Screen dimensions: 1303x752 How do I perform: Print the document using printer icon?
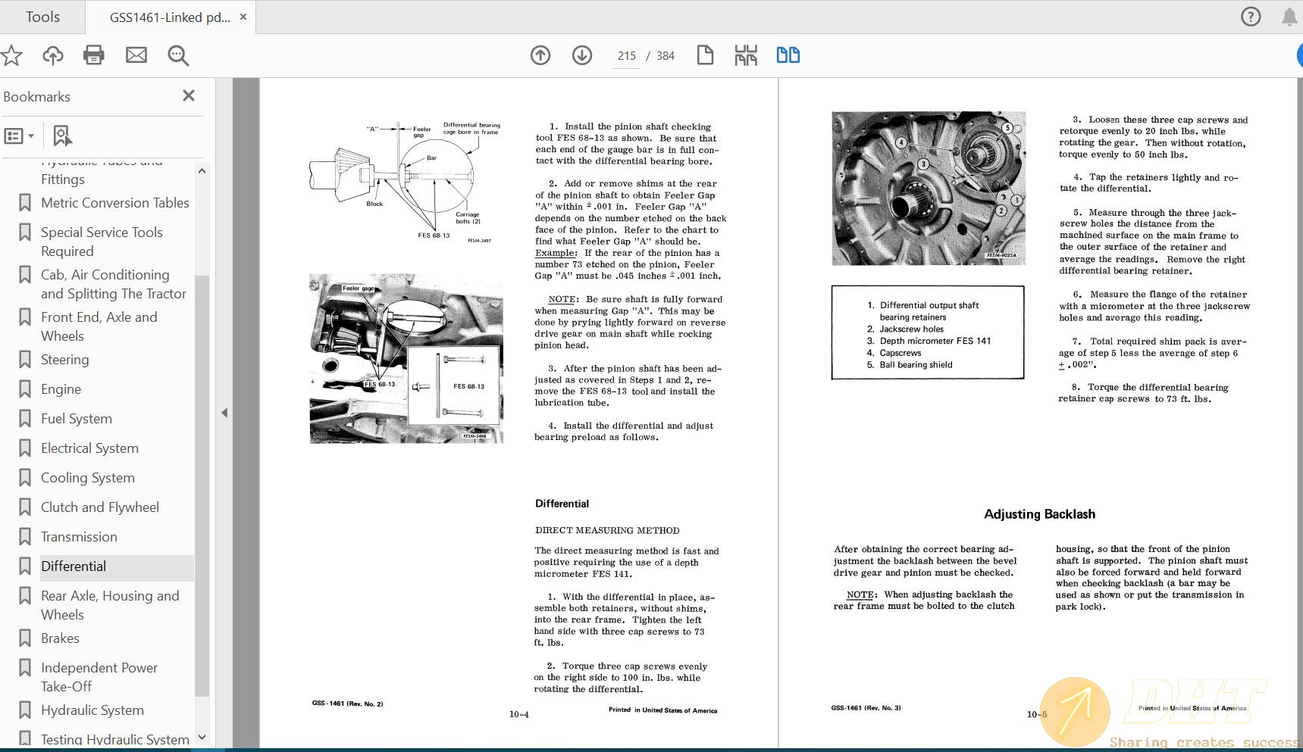point(94,55)
